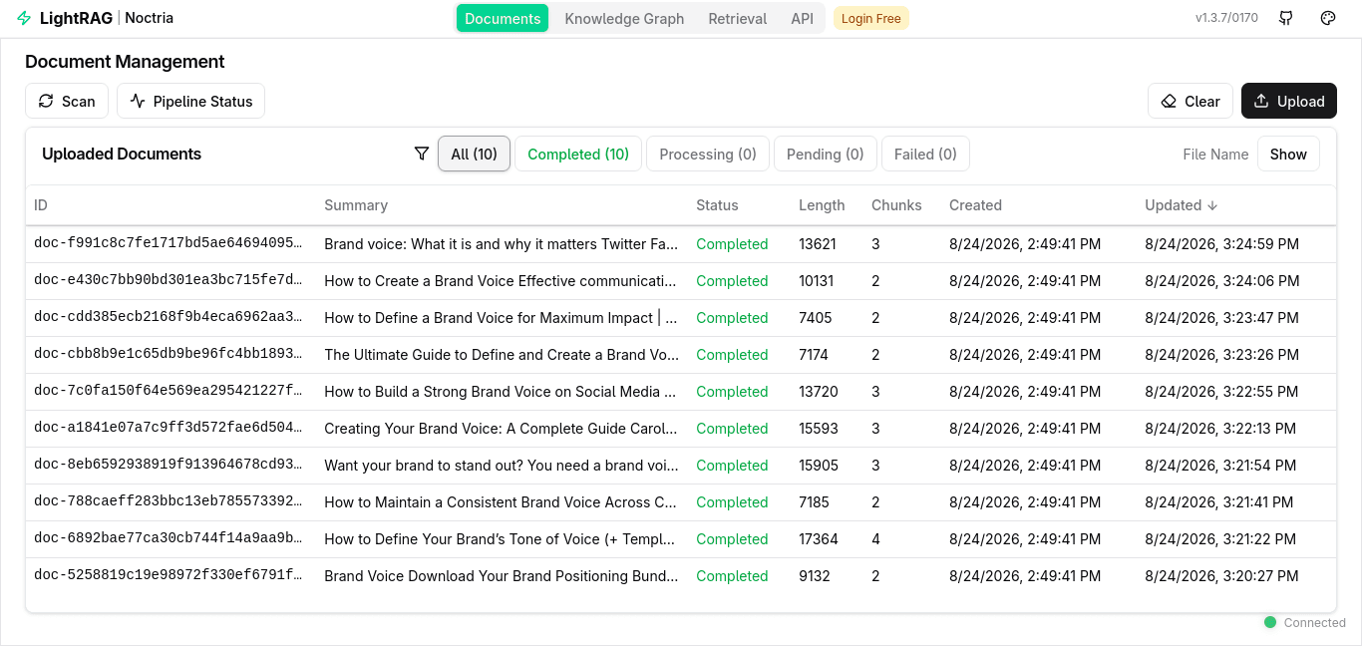Screen dimensions: 1362x646
Task: Click the Connected status indicator
Action: pos(1305,623)
